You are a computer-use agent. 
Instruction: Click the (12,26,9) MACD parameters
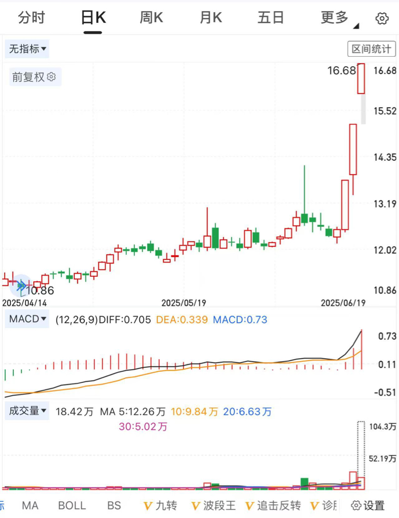tap(77, 320)
